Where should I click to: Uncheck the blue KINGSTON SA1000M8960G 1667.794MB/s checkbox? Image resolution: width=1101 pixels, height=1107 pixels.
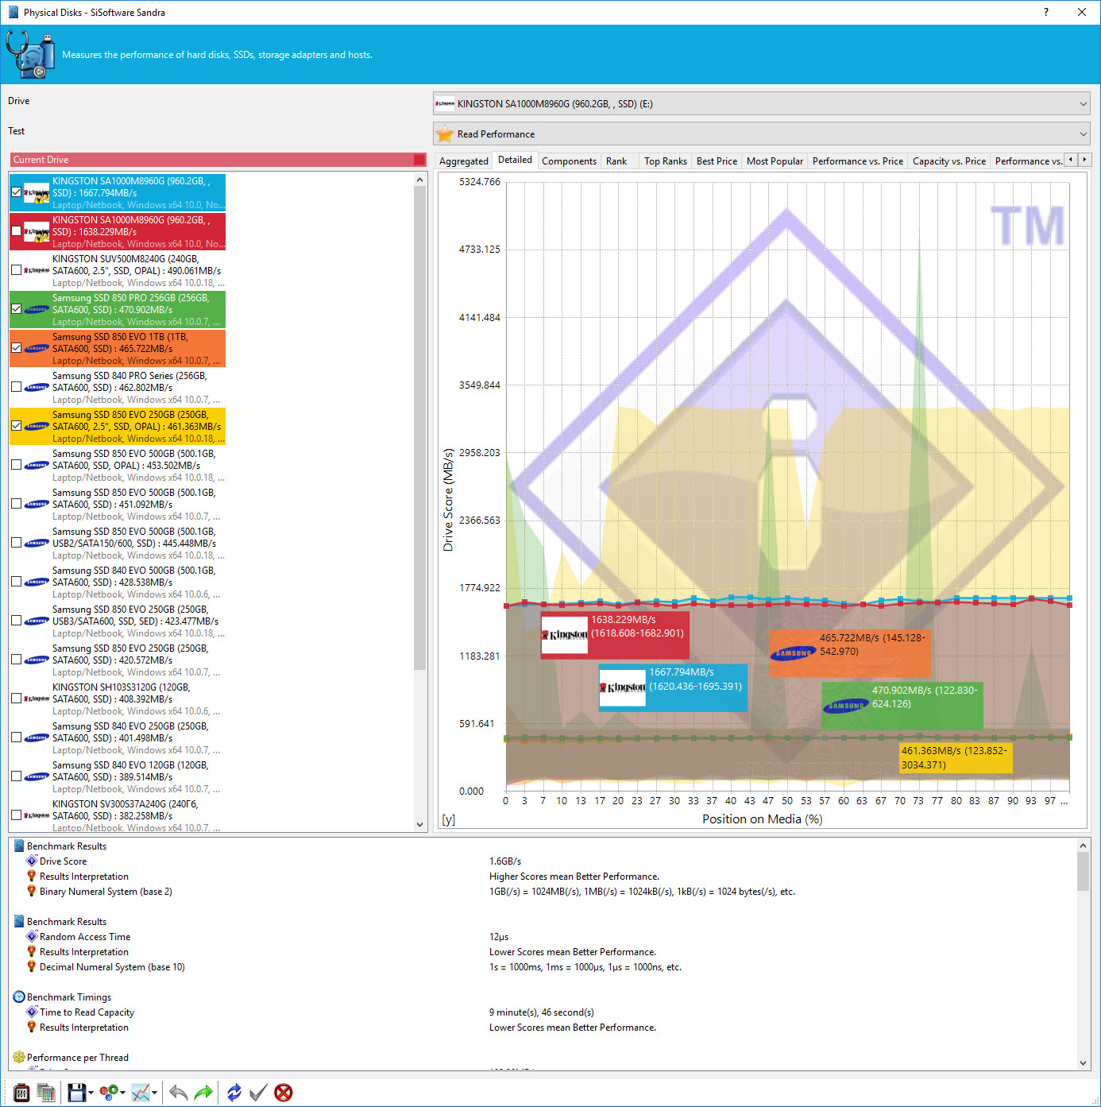16,192
